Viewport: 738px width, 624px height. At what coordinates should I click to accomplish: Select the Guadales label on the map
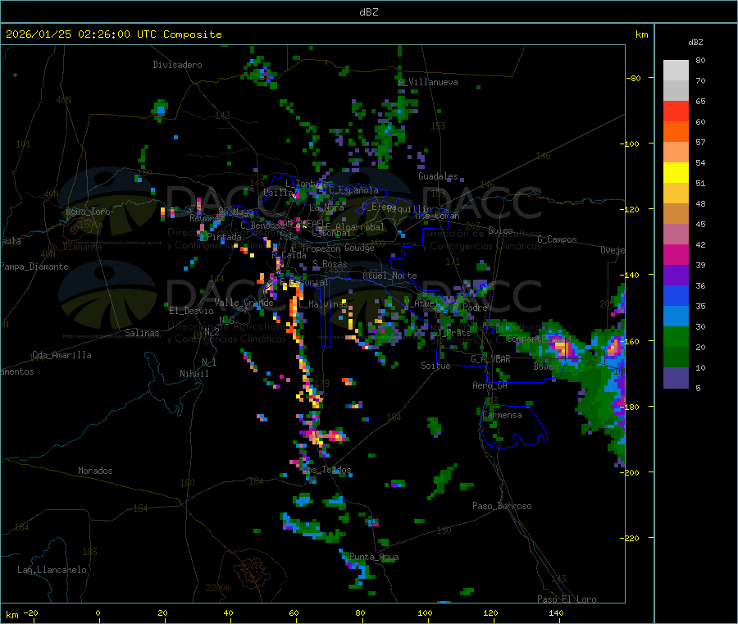(x=438, y=176)
